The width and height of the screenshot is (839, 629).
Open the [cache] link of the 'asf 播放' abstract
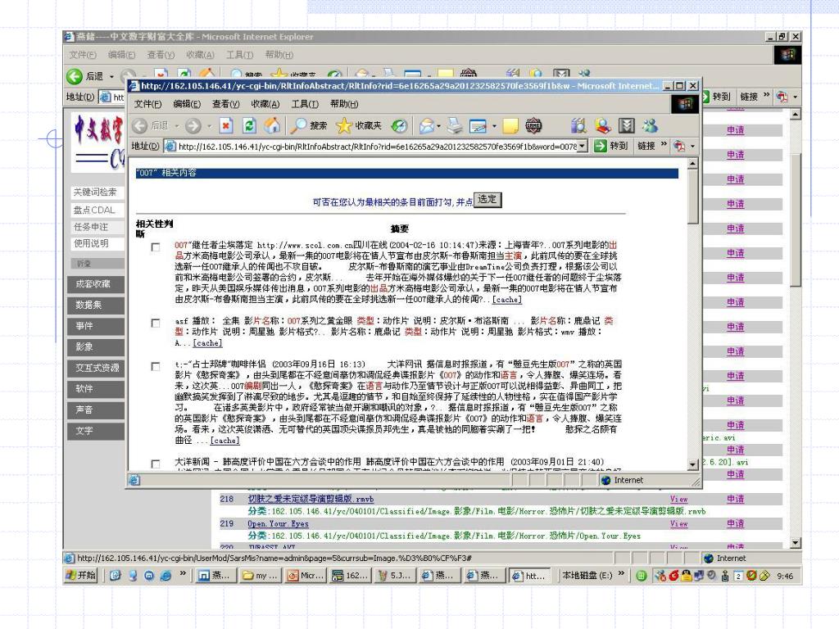click(207, 343)
